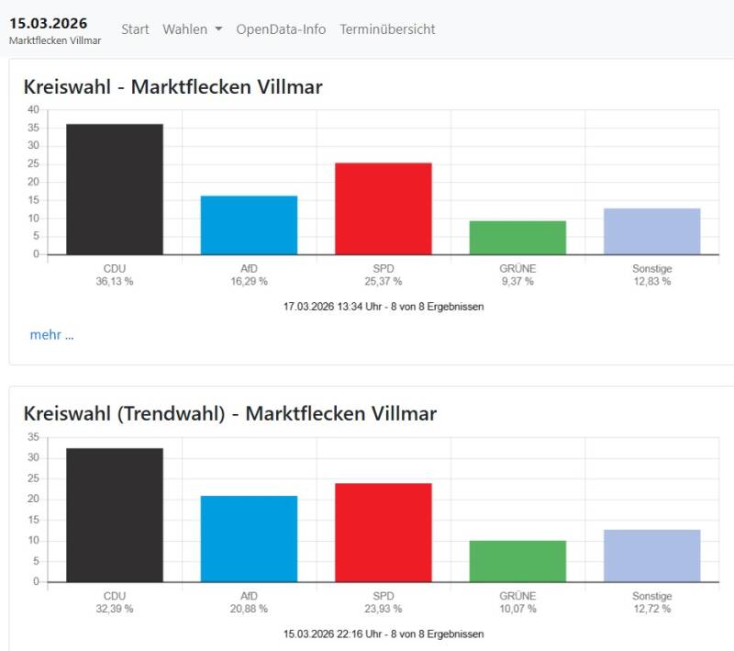Click the blue AfD bar in Trendwahl chart
Screen dimensions: 734x651
pyautogui.click(x=249, y=539)
